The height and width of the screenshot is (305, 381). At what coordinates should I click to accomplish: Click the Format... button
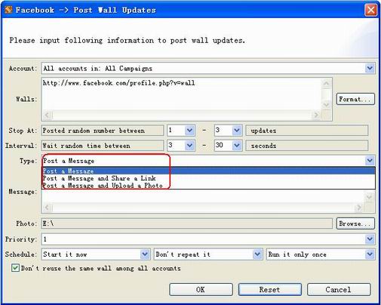click(355, 99)
